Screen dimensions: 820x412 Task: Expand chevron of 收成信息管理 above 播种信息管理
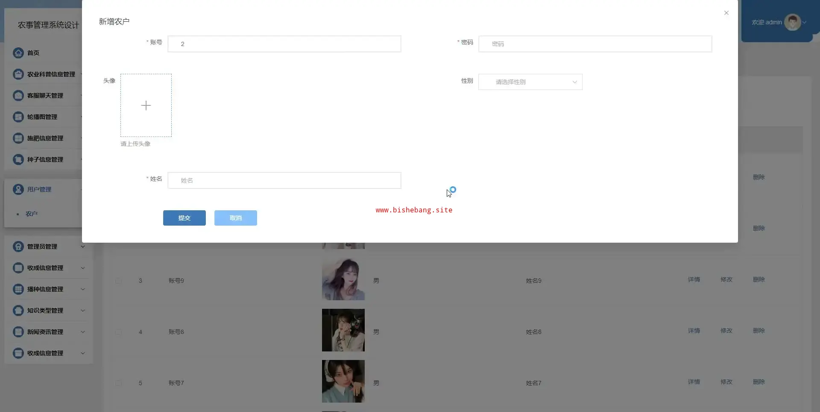coord(83,268)
